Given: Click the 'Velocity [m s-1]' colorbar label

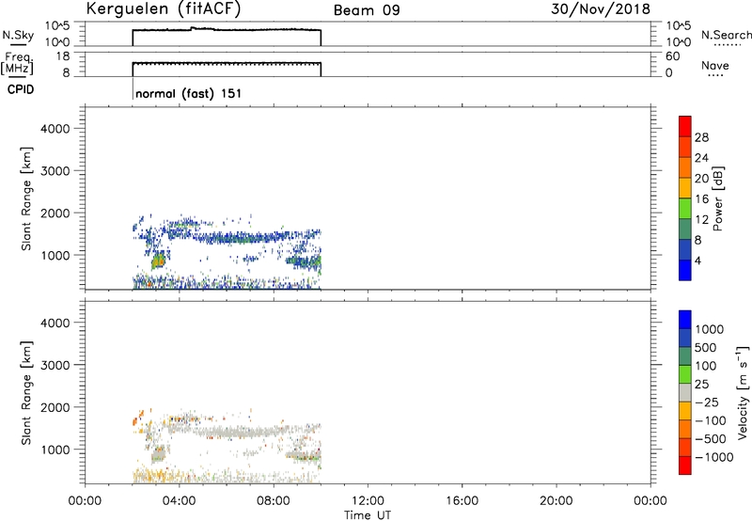Looking at the screenshot, I should click(x=743, y=392).
